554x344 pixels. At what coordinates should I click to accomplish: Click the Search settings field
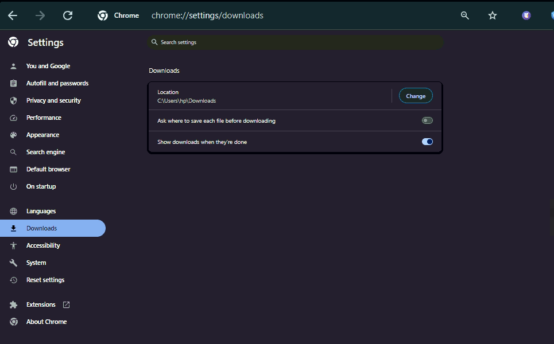click(x=295, y=42)
